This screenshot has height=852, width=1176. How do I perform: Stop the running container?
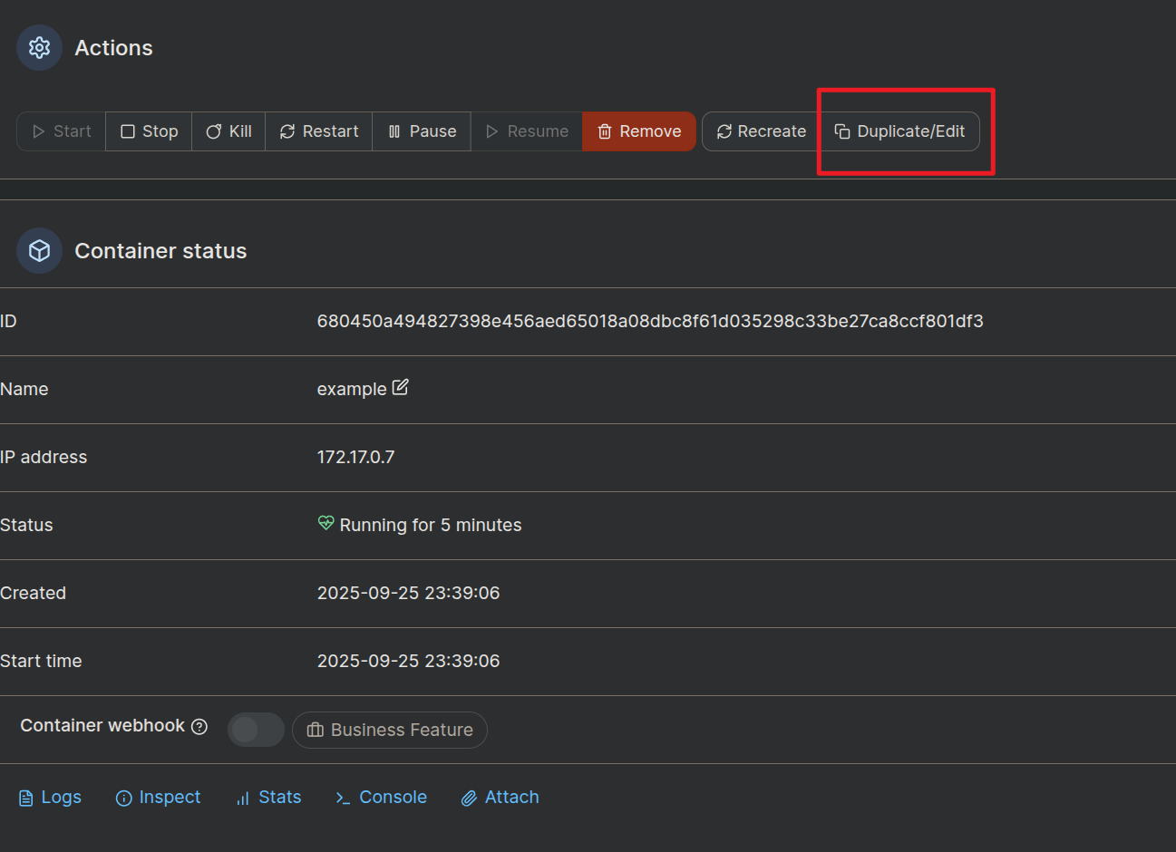pos(149,131)
